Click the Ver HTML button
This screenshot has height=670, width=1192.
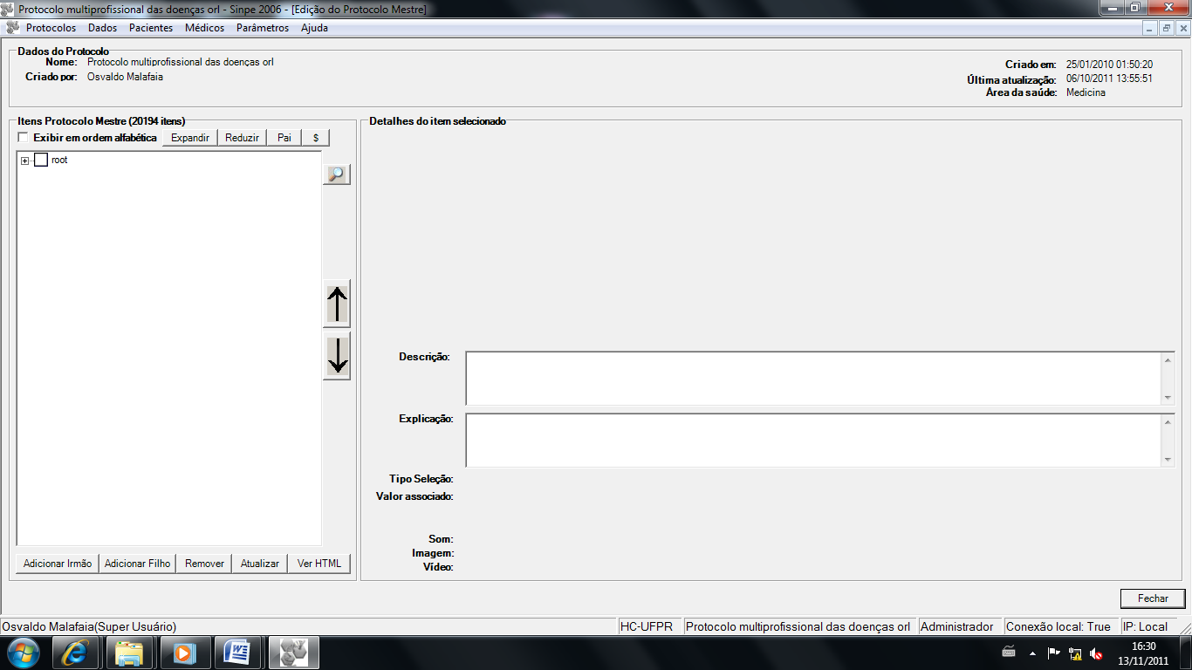coord(319,564)
